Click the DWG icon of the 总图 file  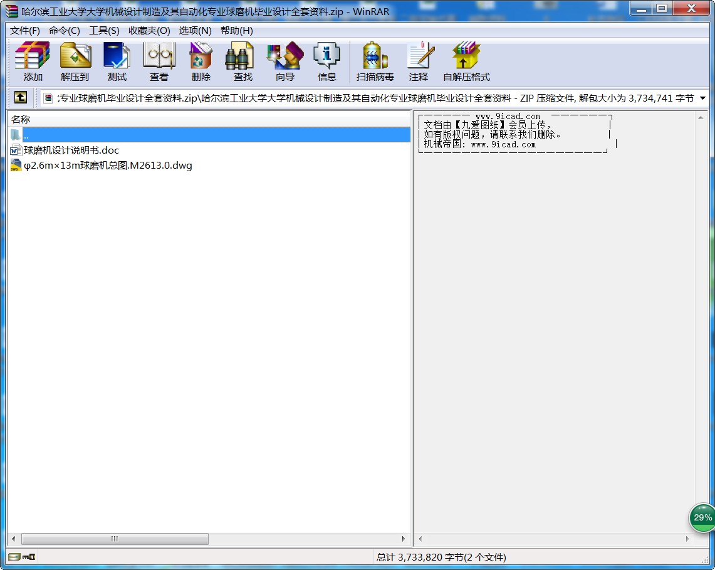16,165
